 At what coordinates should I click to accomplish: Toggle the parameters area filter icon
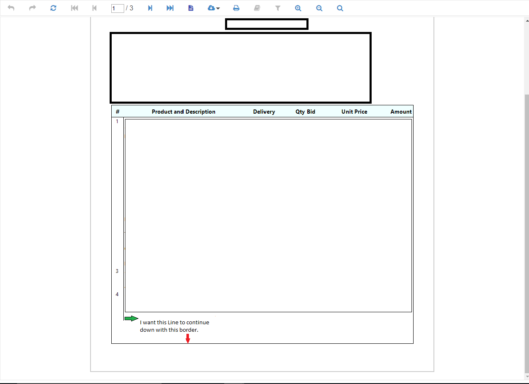click(x=278, y=8)
